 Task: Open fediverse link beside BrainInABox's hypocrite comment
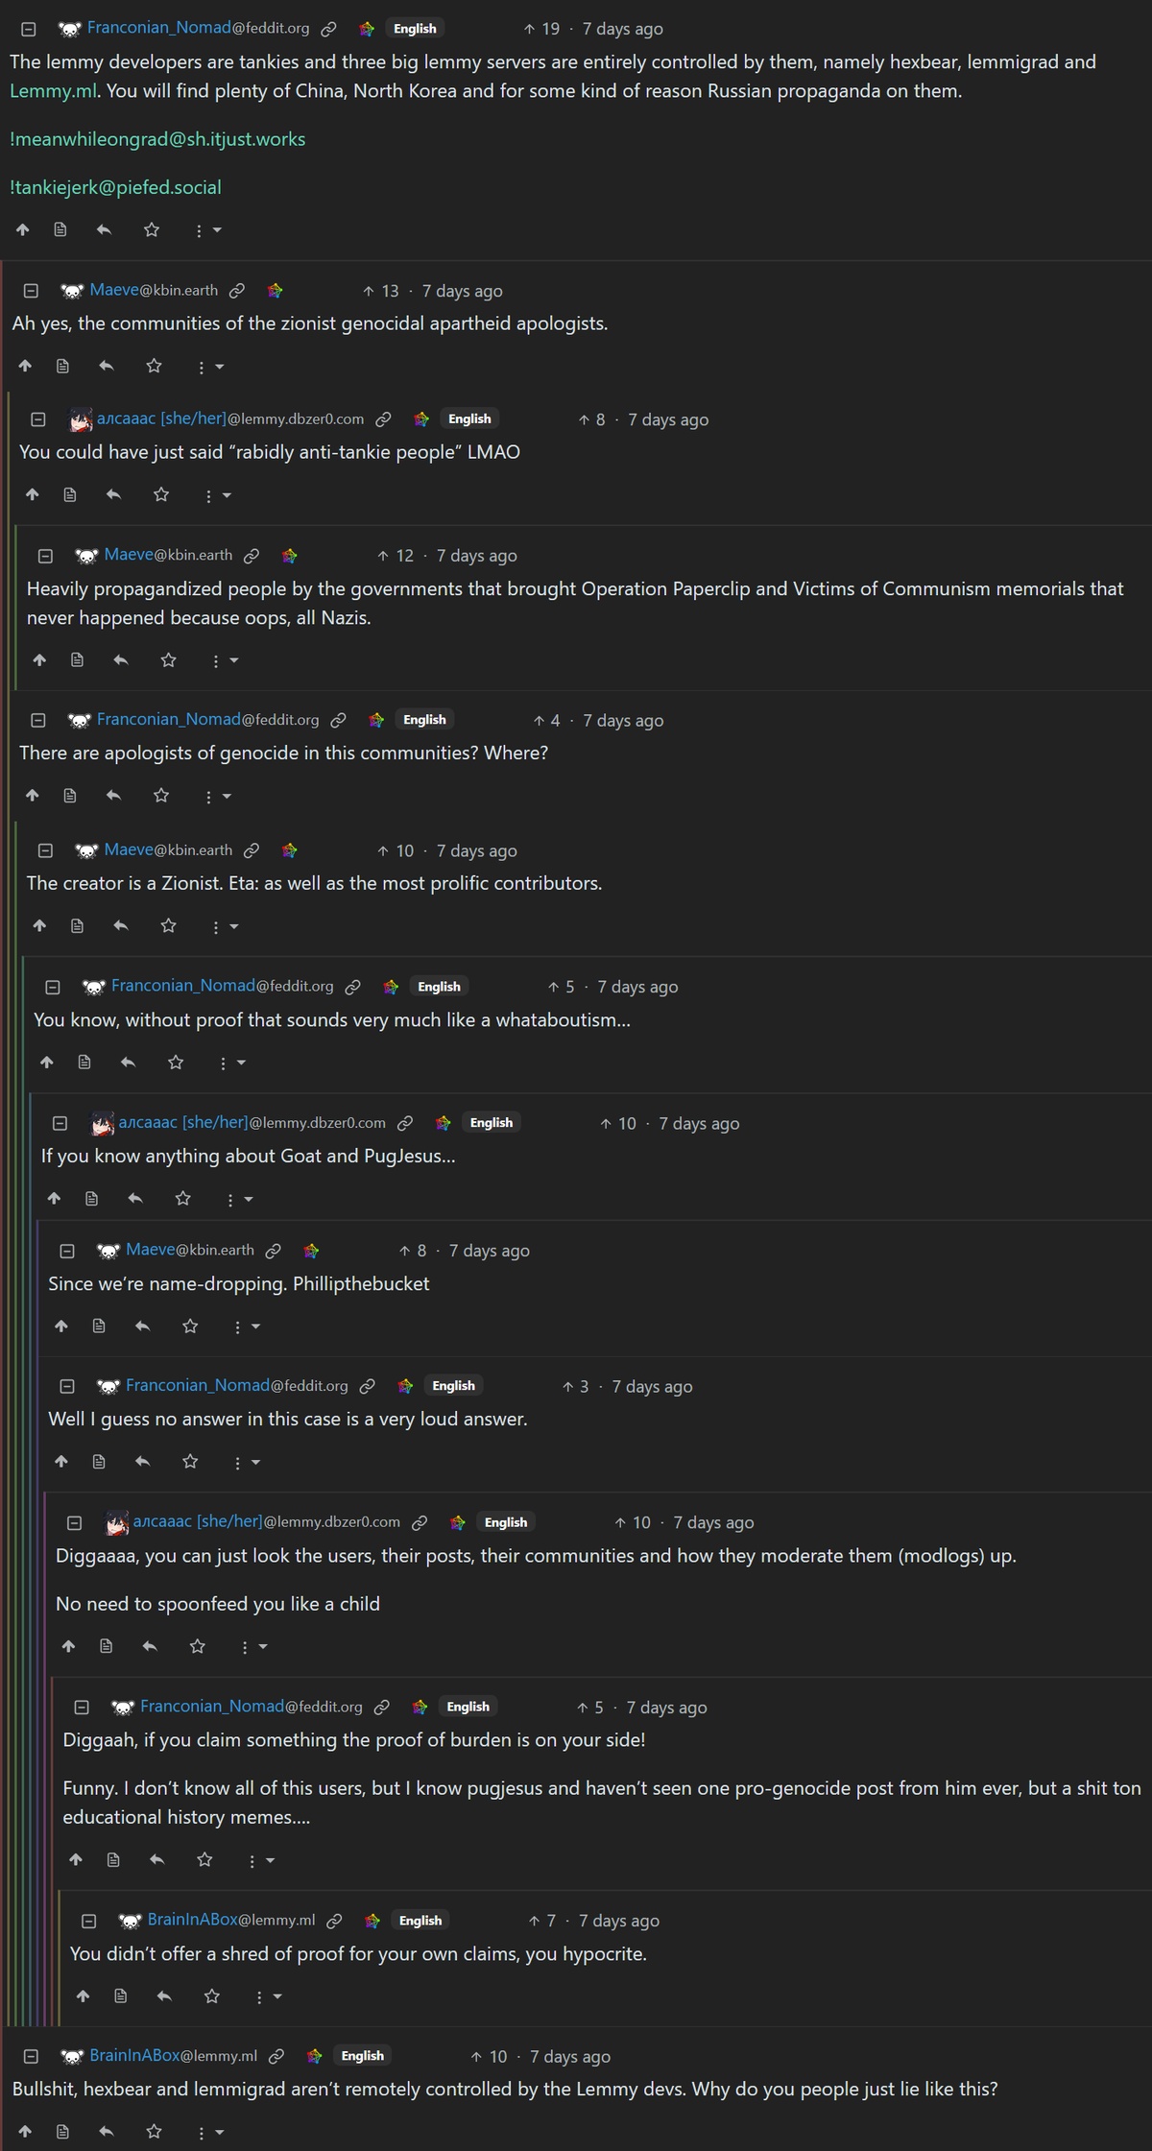[x=334, y=1921]
